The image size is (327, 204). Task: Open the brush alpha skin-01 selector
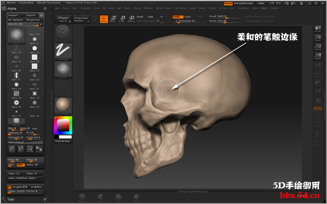tap(63, 70)
